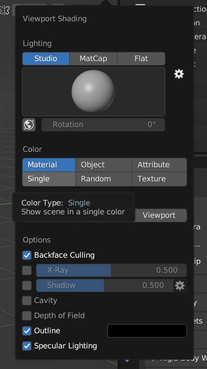Enable the X-Ray checkbox
Viewport: 207px width, 369px height.
point(27,270)
